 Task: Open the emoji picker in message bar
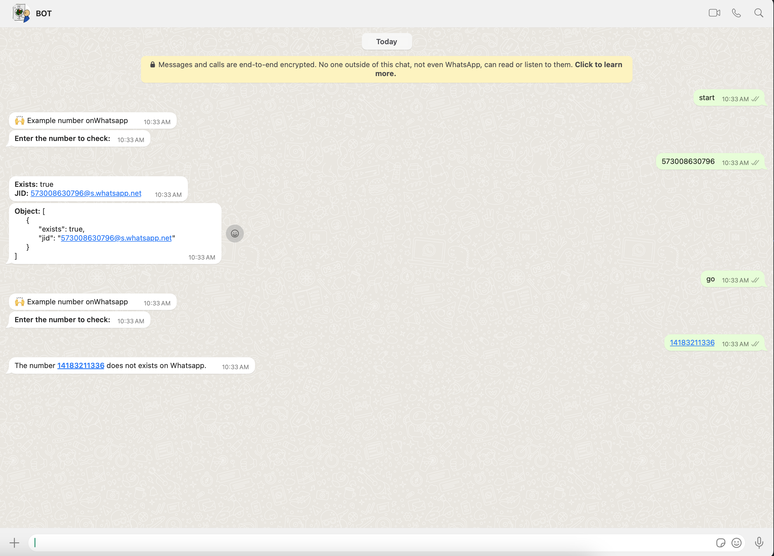coord(737,543)
